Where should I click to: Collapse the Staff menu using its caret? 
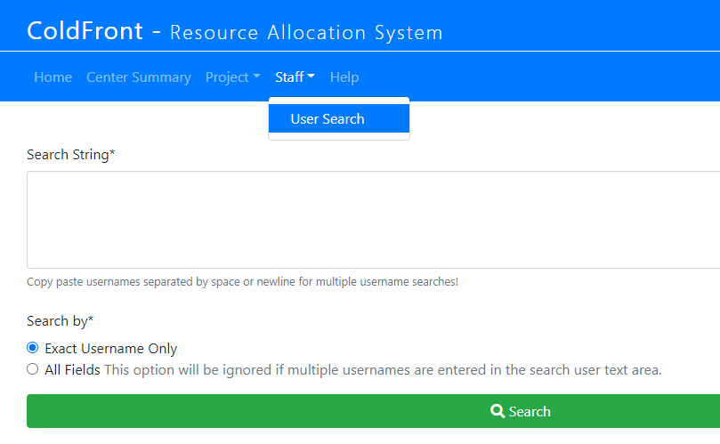311,76
